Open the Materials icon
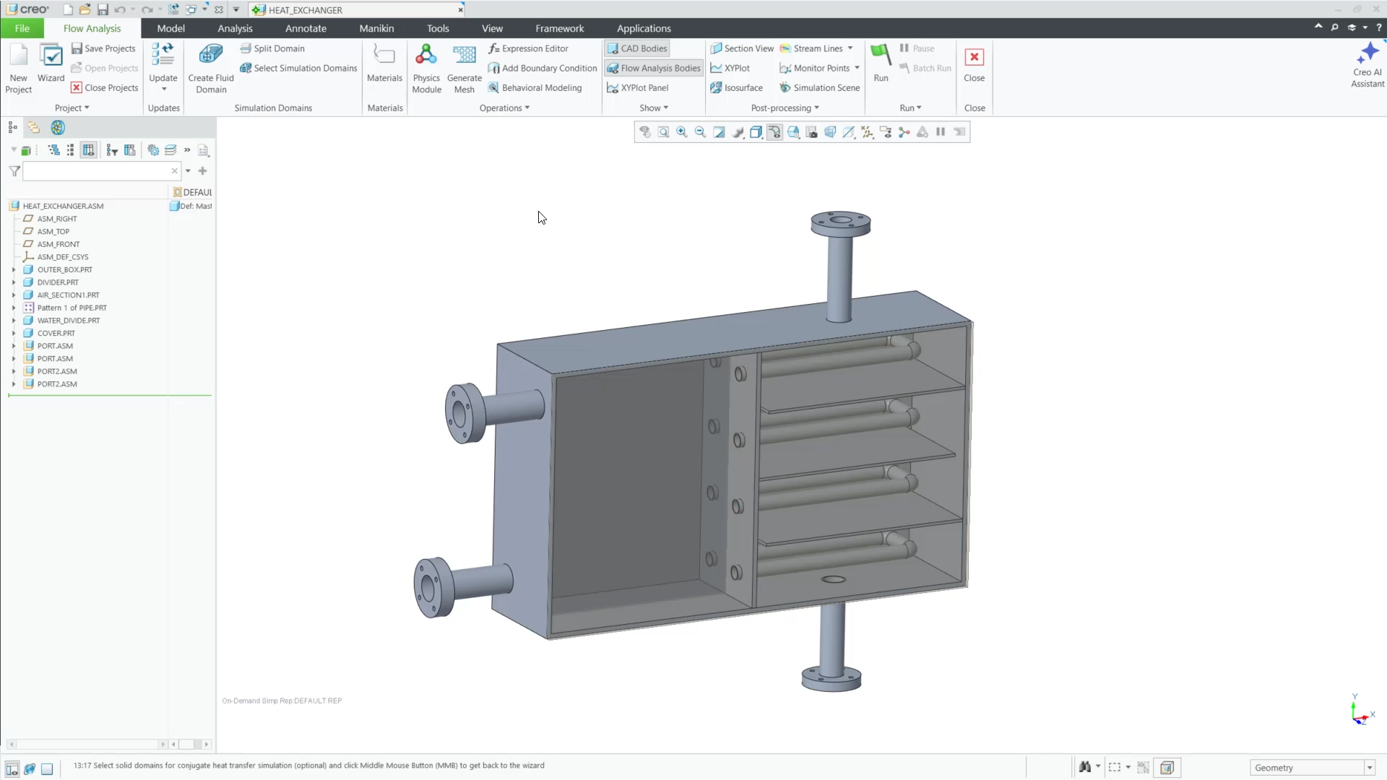 (384, 63)
